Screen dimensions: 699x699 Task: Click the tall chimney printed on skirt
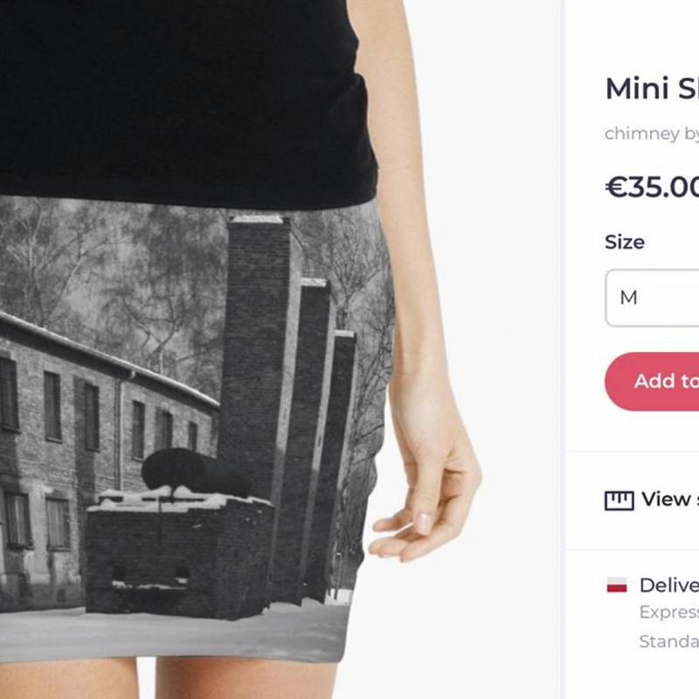pyautogui.click(x=256, y=356)
